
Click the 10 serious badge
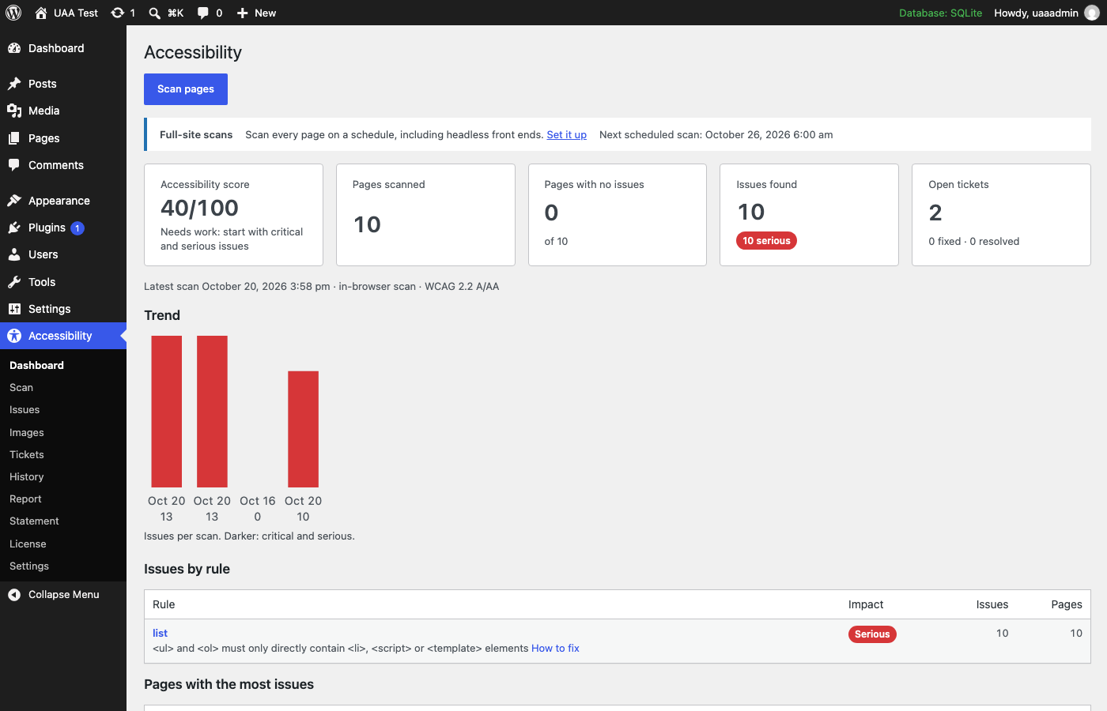point(766,241)
